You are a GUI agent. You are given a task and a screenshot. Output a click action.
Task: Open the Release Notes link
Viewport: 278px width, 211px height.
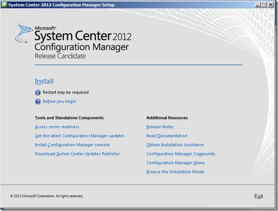point(160,127)
